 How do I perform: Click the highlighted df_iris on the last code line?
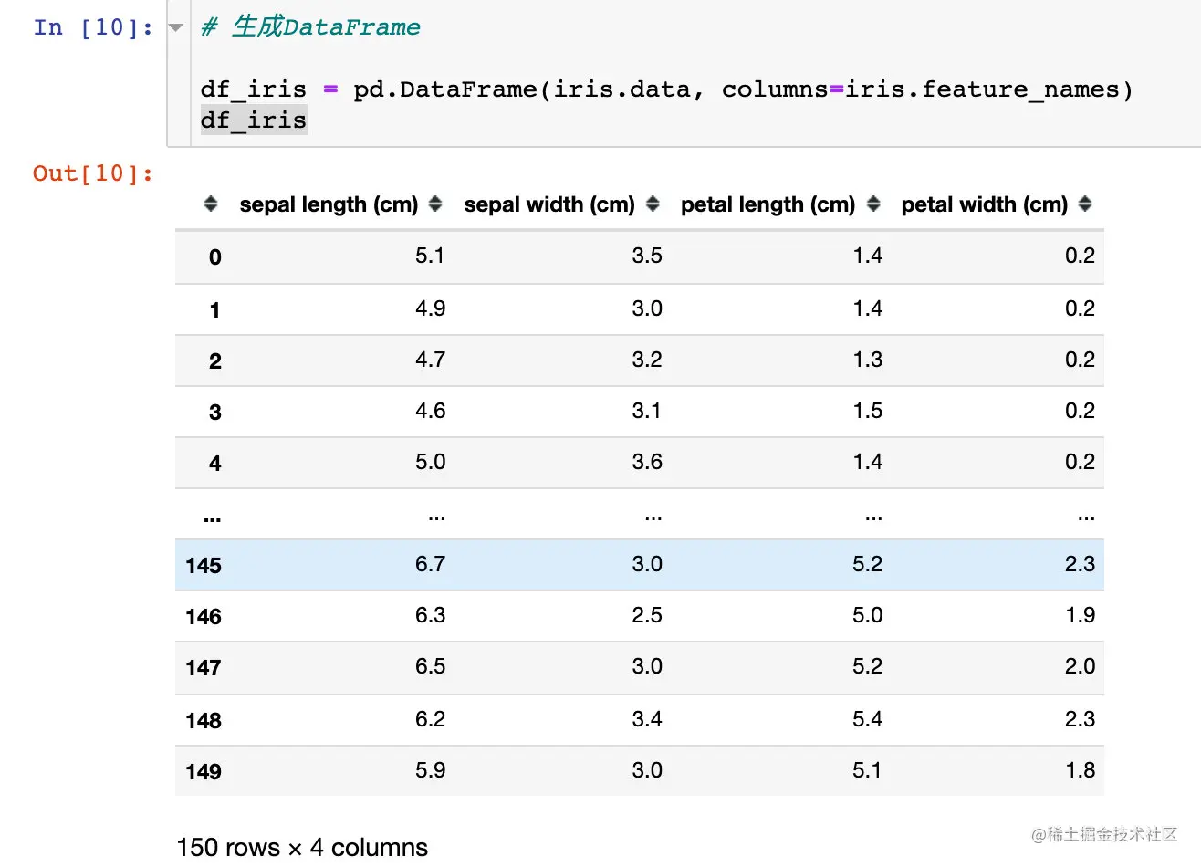(x=254, y=120)
